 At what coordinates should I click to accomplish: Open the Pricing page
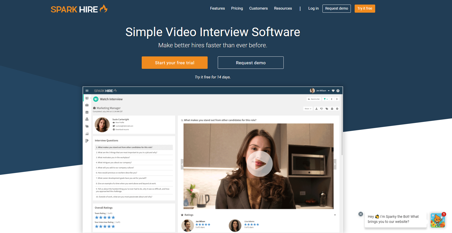coord(237,8)
